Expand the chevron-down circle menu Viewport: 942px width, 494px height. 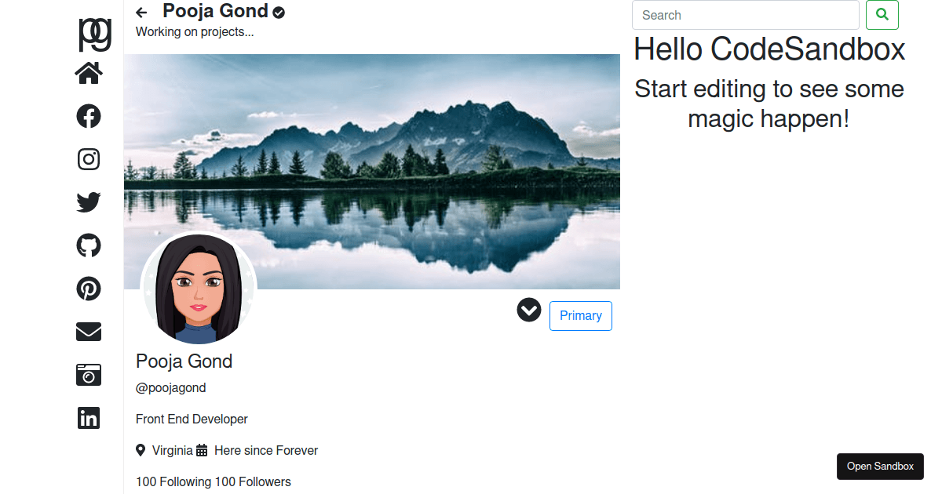coord(529,310)
